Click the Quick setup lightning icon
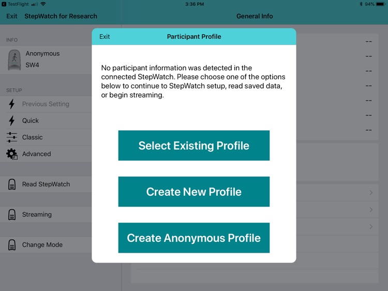The height and width of the screenshot is (291, 388). (x=11, y=121)
